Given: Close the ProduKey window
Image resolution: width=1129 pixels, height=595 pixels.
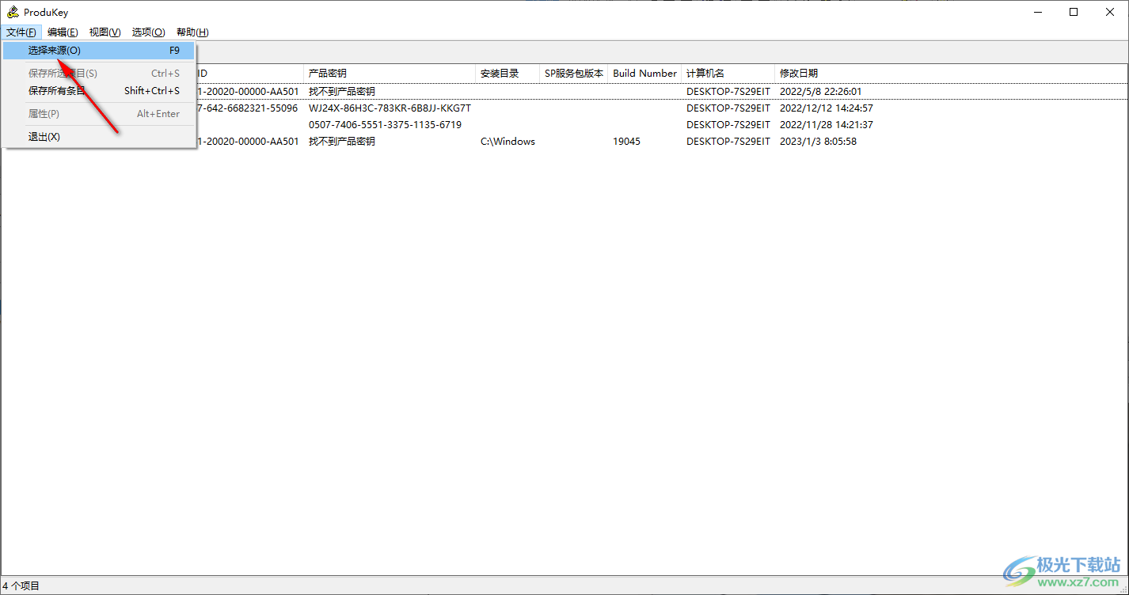Looking at the screenshot, I should pos(1110,12).
